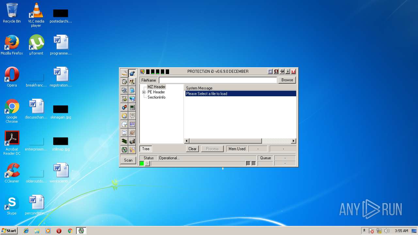Open Mozilla Firefox desktop shortcut

12,45
